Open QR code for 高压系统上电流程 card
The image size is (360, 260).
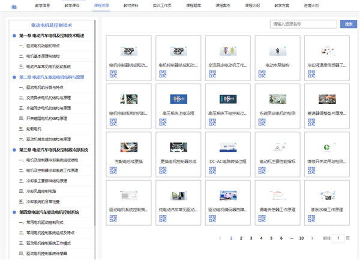tap(163, 122)
